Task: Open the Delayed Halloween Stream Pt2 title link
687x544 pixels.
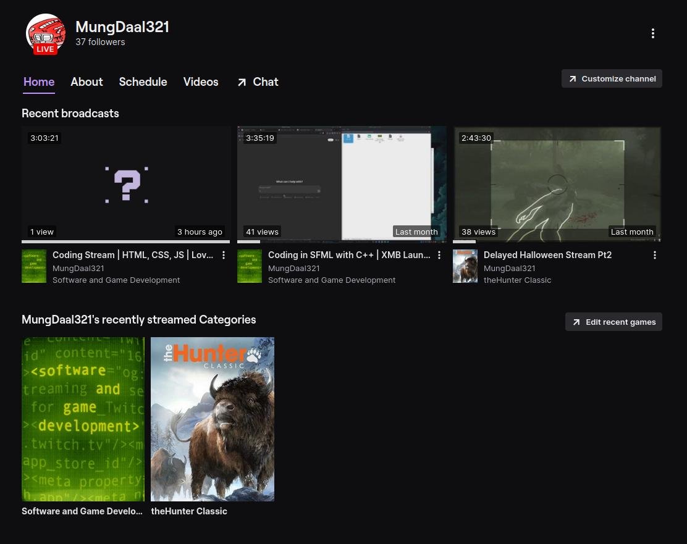Action: [x=547, y=255]
